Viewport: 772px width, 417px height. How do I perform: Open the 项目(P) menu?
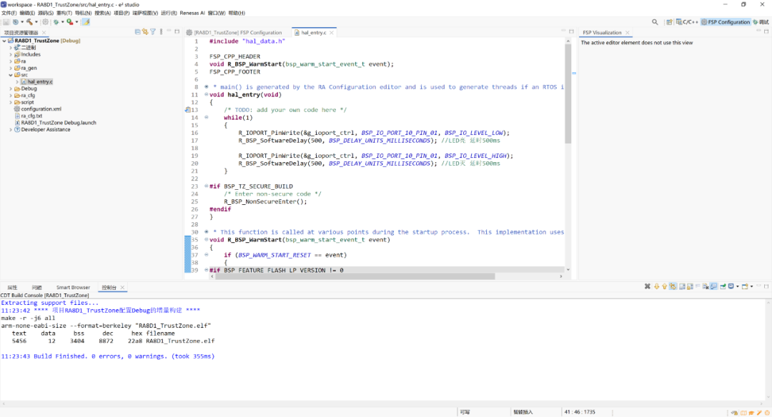(122, 13)
